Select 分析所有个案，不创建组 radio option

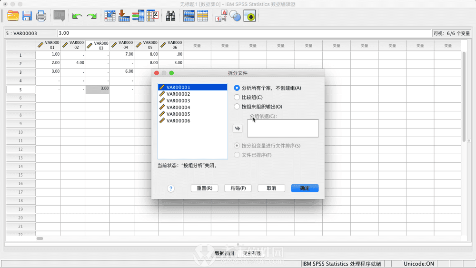[237, 88]
